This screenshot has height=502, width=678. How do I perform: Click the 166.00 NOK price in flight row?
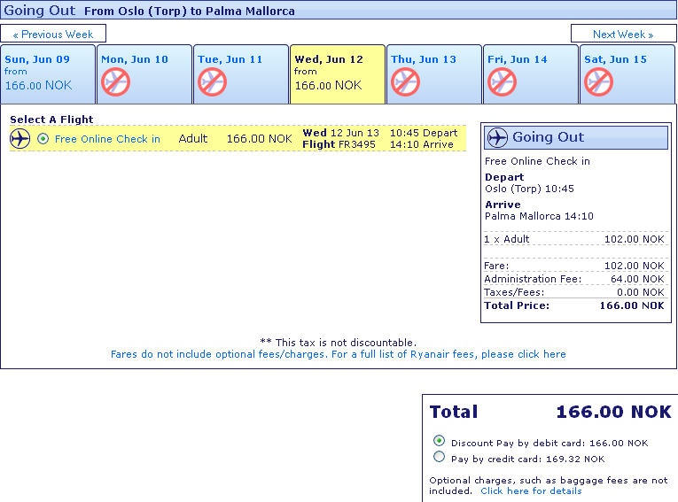(259, 139)
